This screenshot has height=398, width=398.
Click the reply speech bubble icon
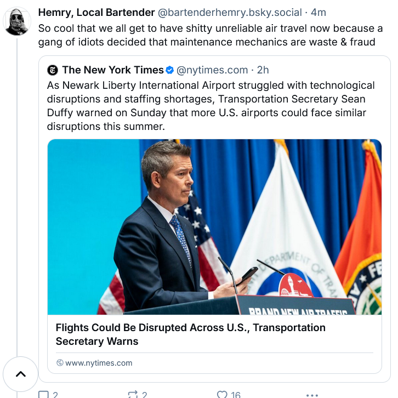43,395
